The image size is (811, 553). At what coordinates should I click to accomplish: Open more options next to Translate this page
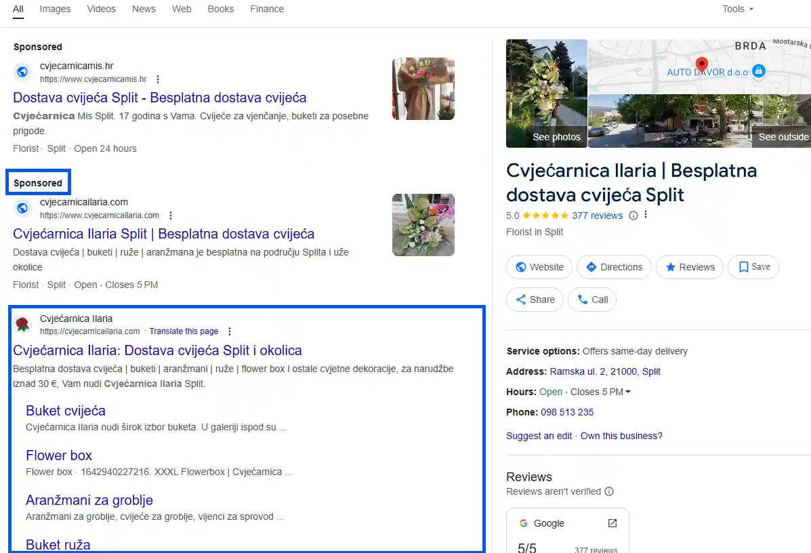click(230, 331)
